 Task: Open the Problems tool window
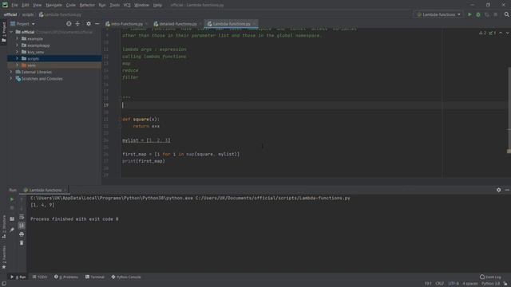(66, 277)
